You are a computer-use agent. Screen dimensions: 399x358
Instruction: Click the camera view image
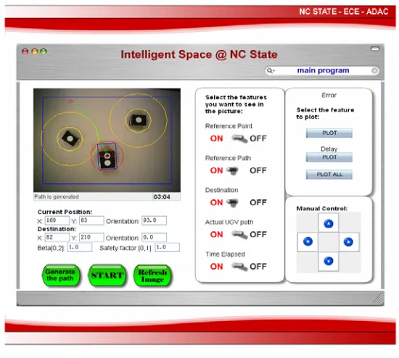107,140
